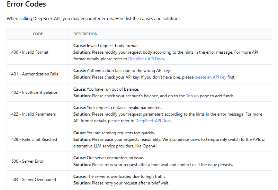Click 'Our server encounters an issue' text

click(115, 158)
